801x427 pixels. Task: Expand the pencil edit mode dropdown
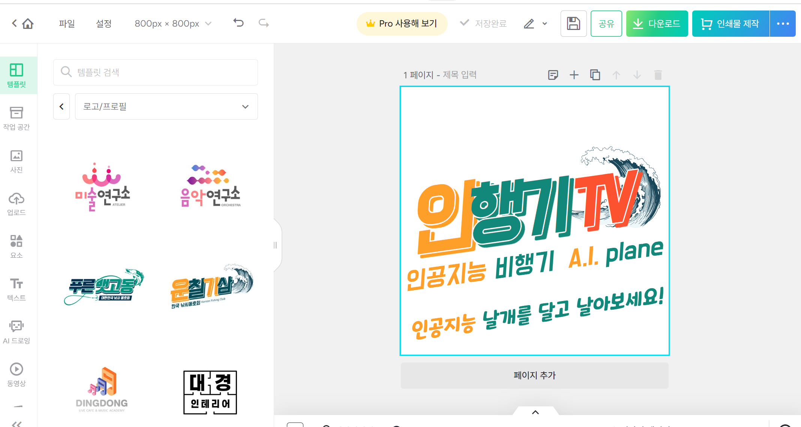coord(544,24)
